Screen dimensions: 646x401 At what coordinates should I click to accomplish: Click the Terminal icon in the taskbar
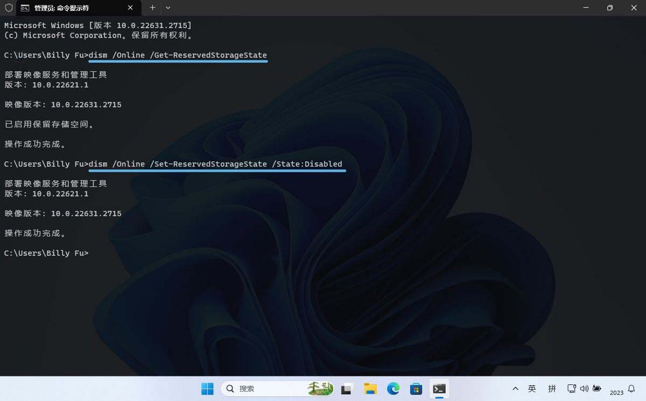[x=439, y=389]
